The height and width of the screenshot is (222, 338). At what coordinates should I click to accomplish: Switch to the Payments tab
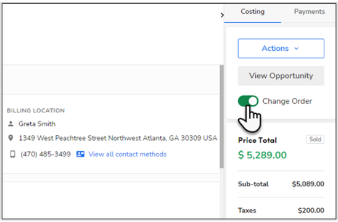click(309, 12)
